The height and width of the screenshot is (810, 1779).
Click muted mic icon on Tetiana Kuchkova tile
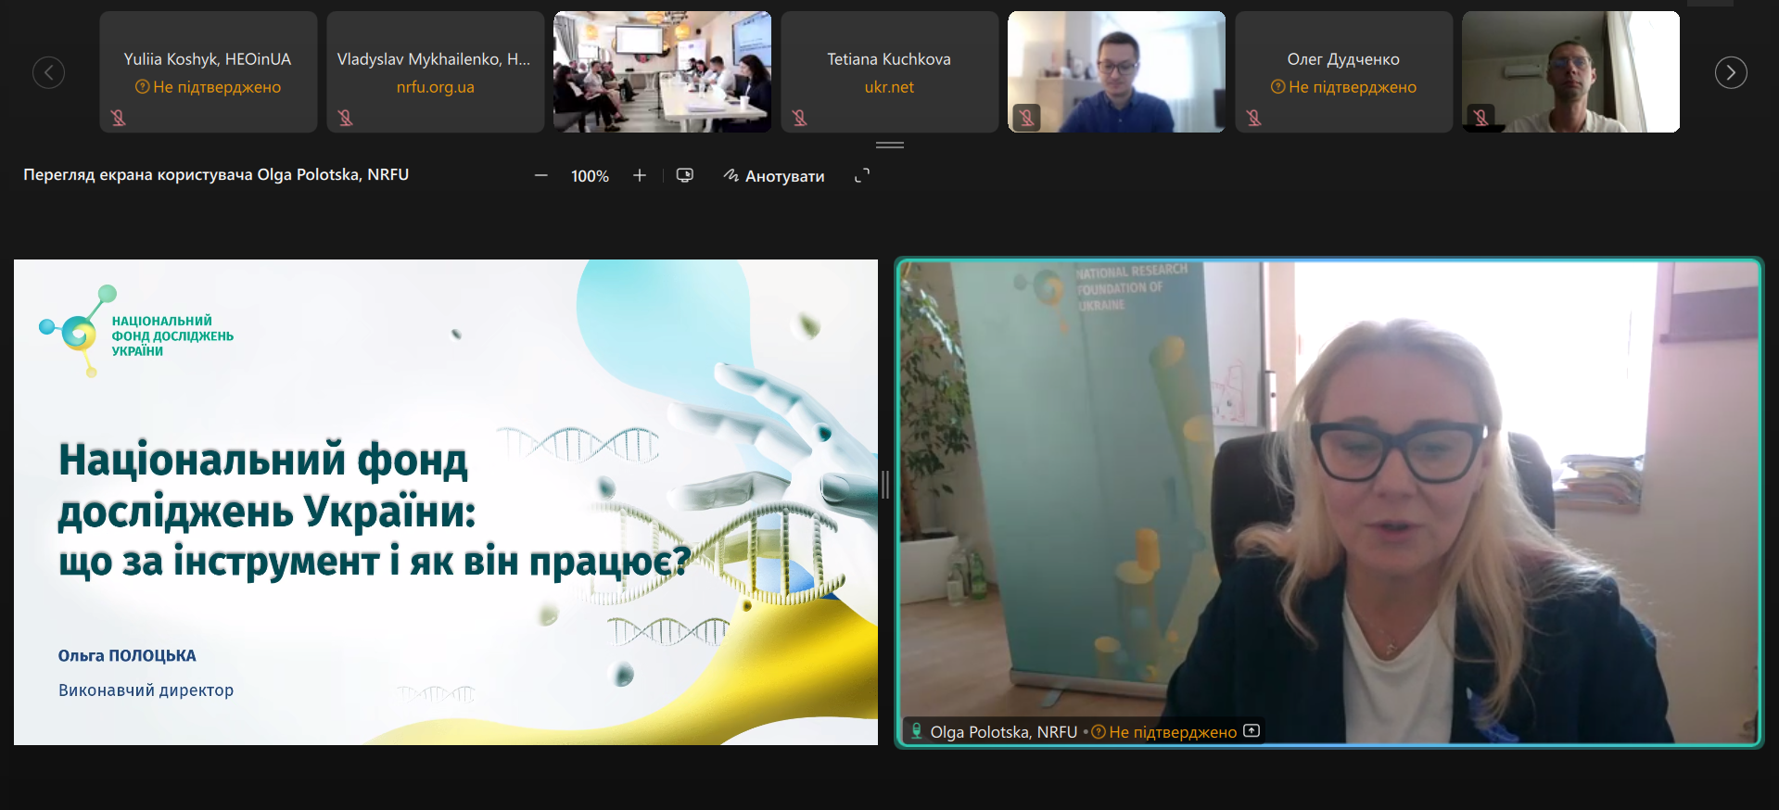tap(800, 118)
